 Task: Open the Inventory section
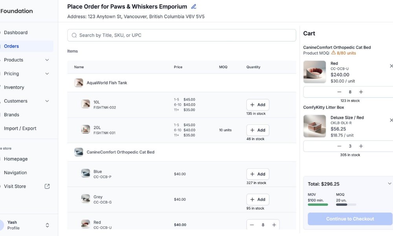click(x=14, y=87)
